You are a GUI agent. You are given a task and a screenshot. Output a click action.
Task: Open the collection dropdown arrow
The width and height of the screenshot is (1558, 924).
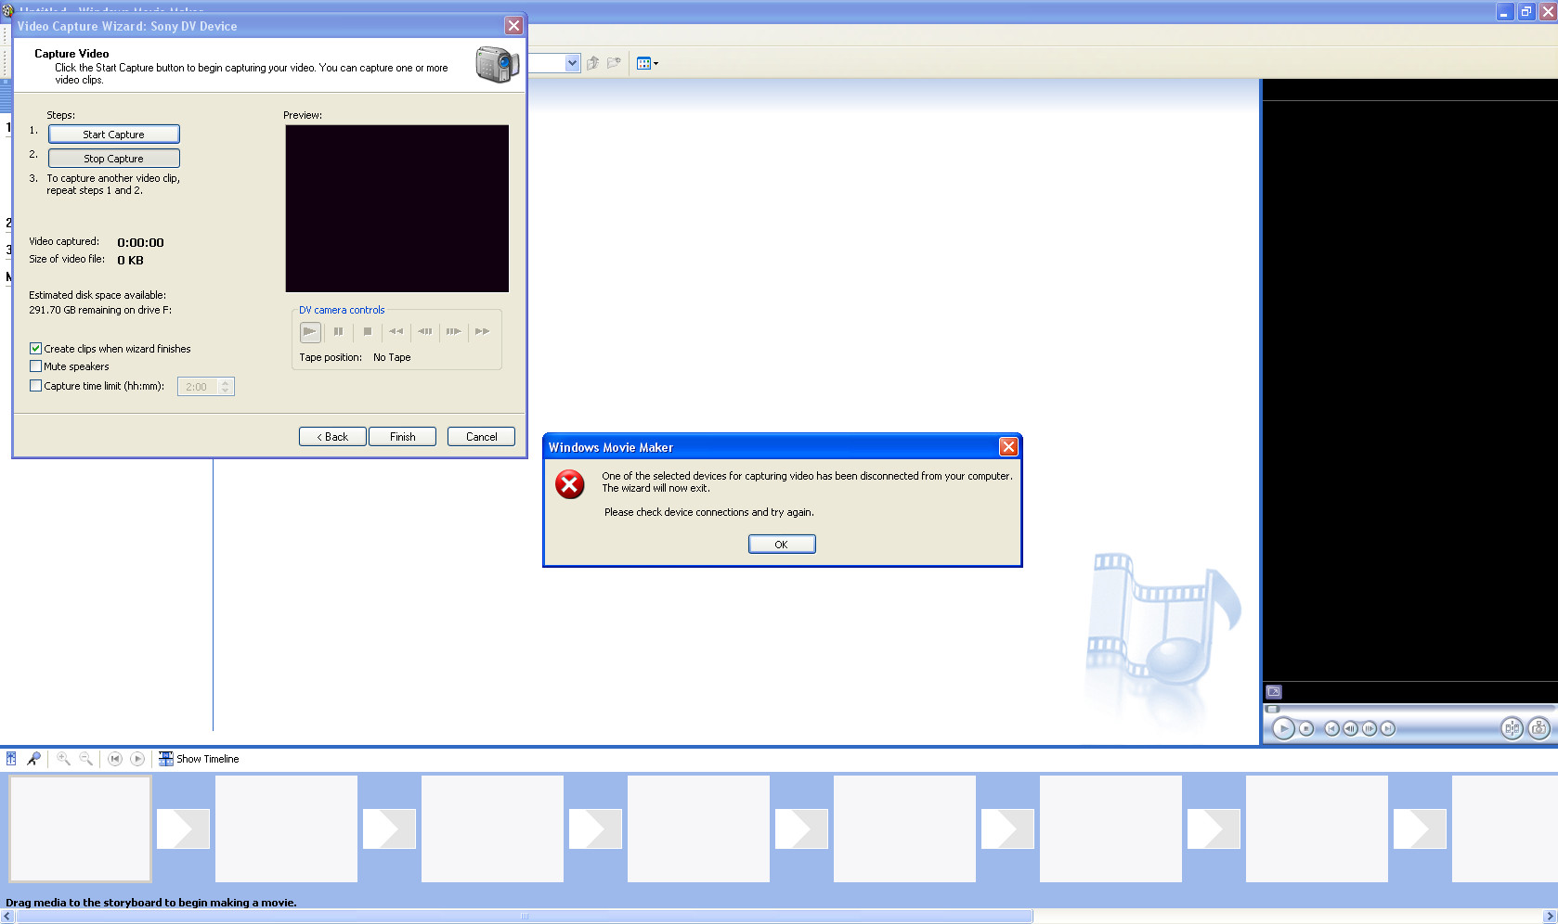point(572,63)
